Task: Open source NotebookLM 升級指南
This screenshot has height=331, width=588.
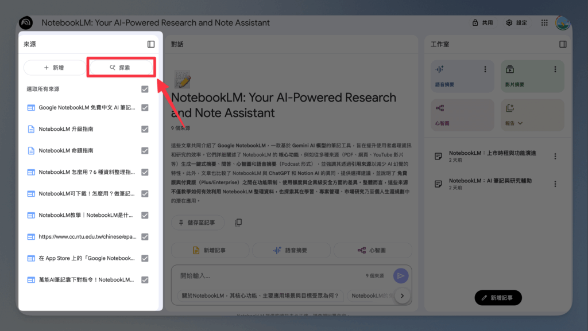Action: point(66,129)
